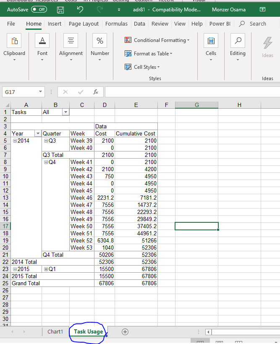Screen dimensions: 280x344
Task: Click the Cell Styles button
Action: 143,67
